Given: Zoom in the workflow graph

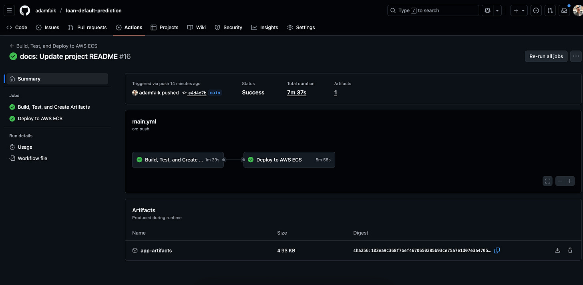Looking at the screenshot, I should (570, 181).
